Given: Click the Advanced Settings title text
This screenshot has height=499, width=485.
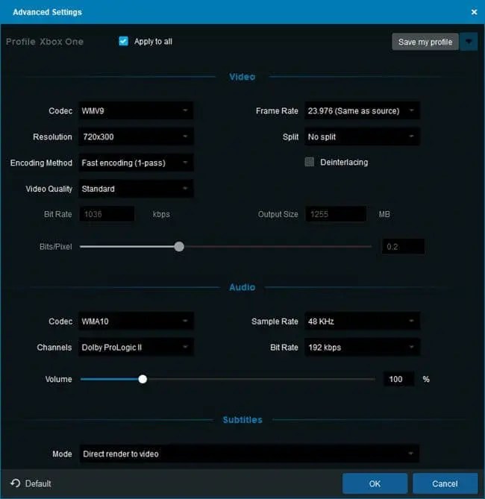Looking at the screenshot, I should pyautogui.click(x=47, y=12).
